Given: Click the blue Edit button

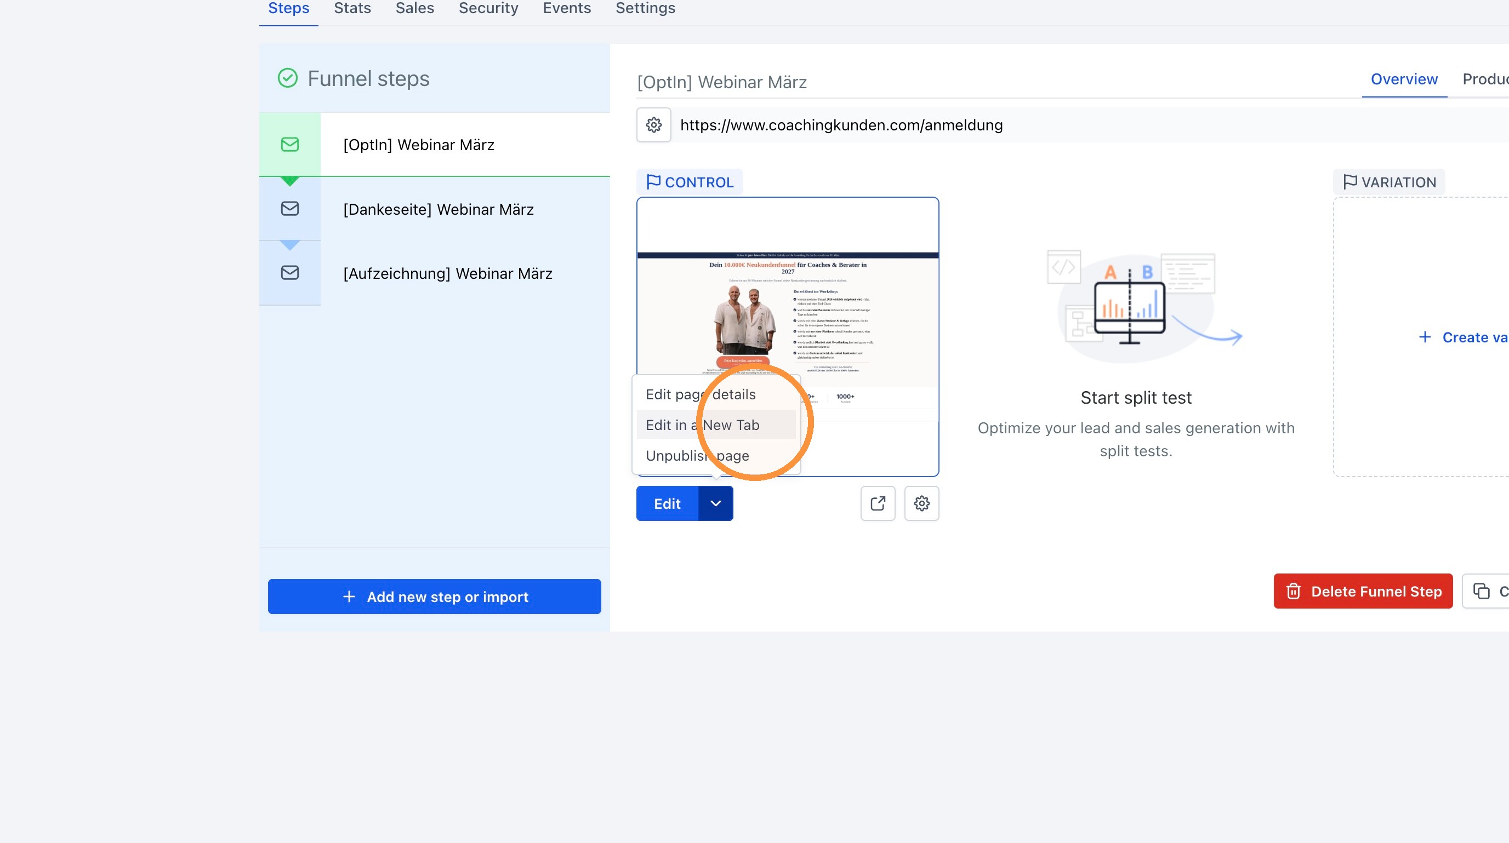Looking at the screenshot, I should point(667,503).
